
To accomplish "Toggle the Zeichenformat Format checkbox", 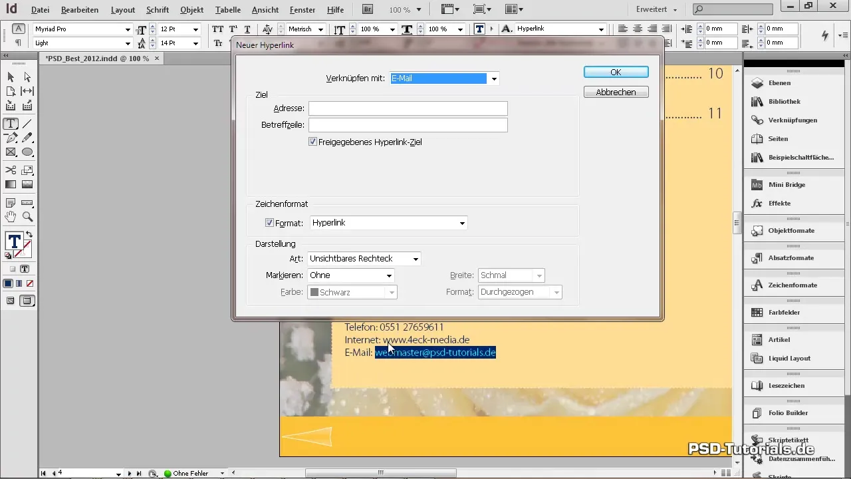I will click(x=269, y=223).
